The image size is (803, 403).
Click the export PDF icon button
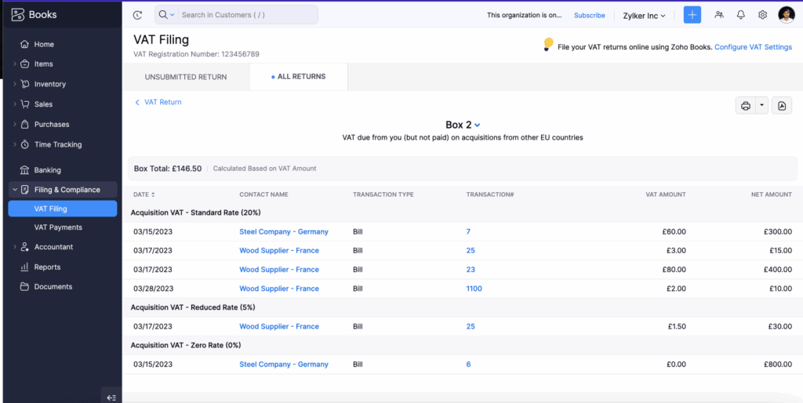click(781, 106)
